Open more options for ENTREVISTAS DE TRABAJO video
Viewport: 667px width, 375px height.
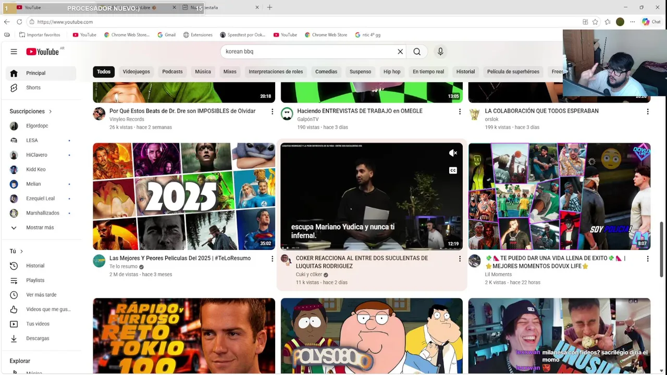460,111
